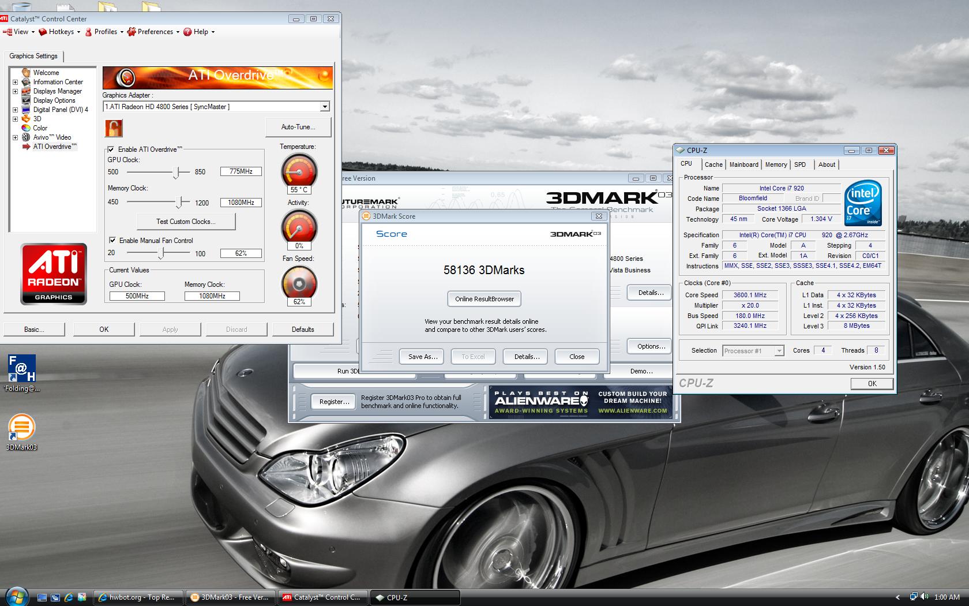Click Details in 3DMark Score dialog
The height and width of the screenshot is (606, 969).
click(x=527, y=357)
